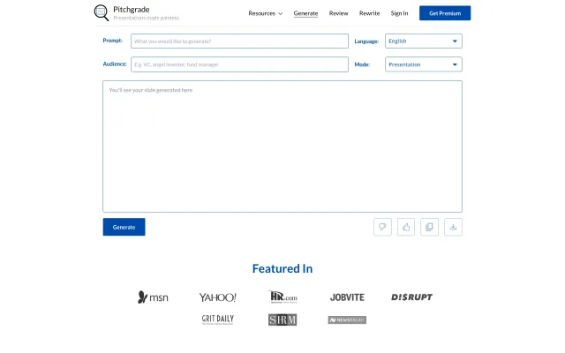Open the Mode dropdown set to Presentation
The width and height of the screenshot is (565, 353).
[423, 64]
